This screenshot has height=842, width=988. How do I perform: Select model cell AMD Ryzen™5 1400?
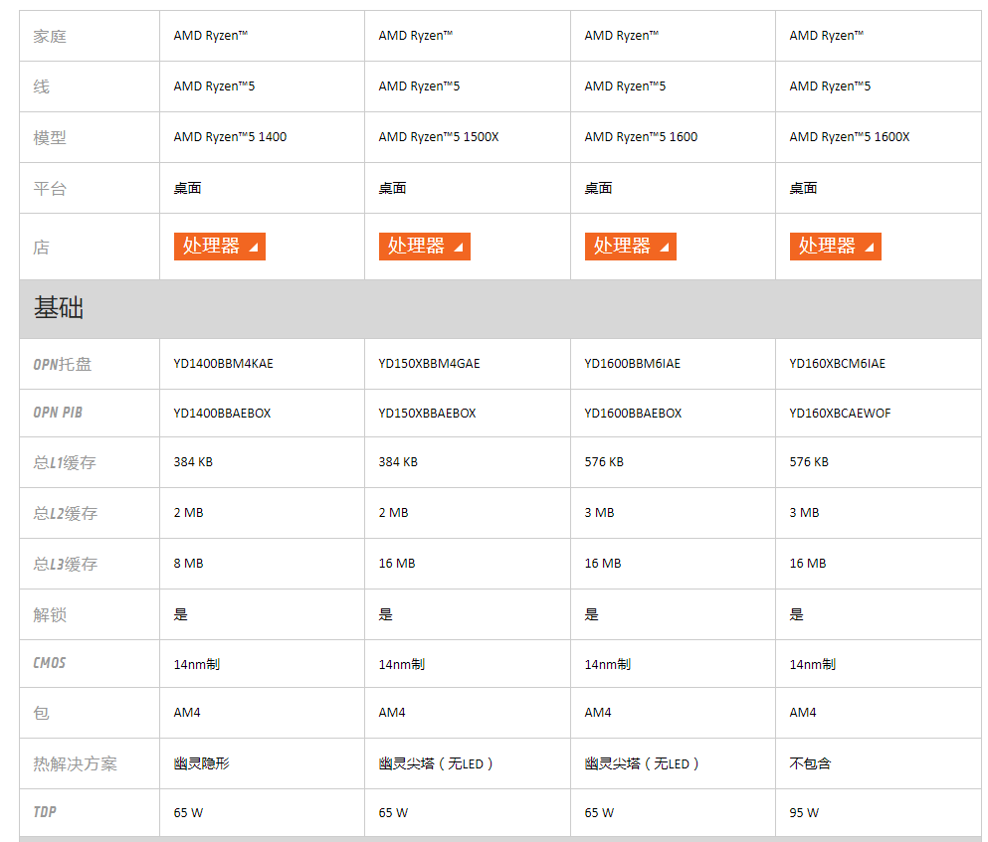230,136
